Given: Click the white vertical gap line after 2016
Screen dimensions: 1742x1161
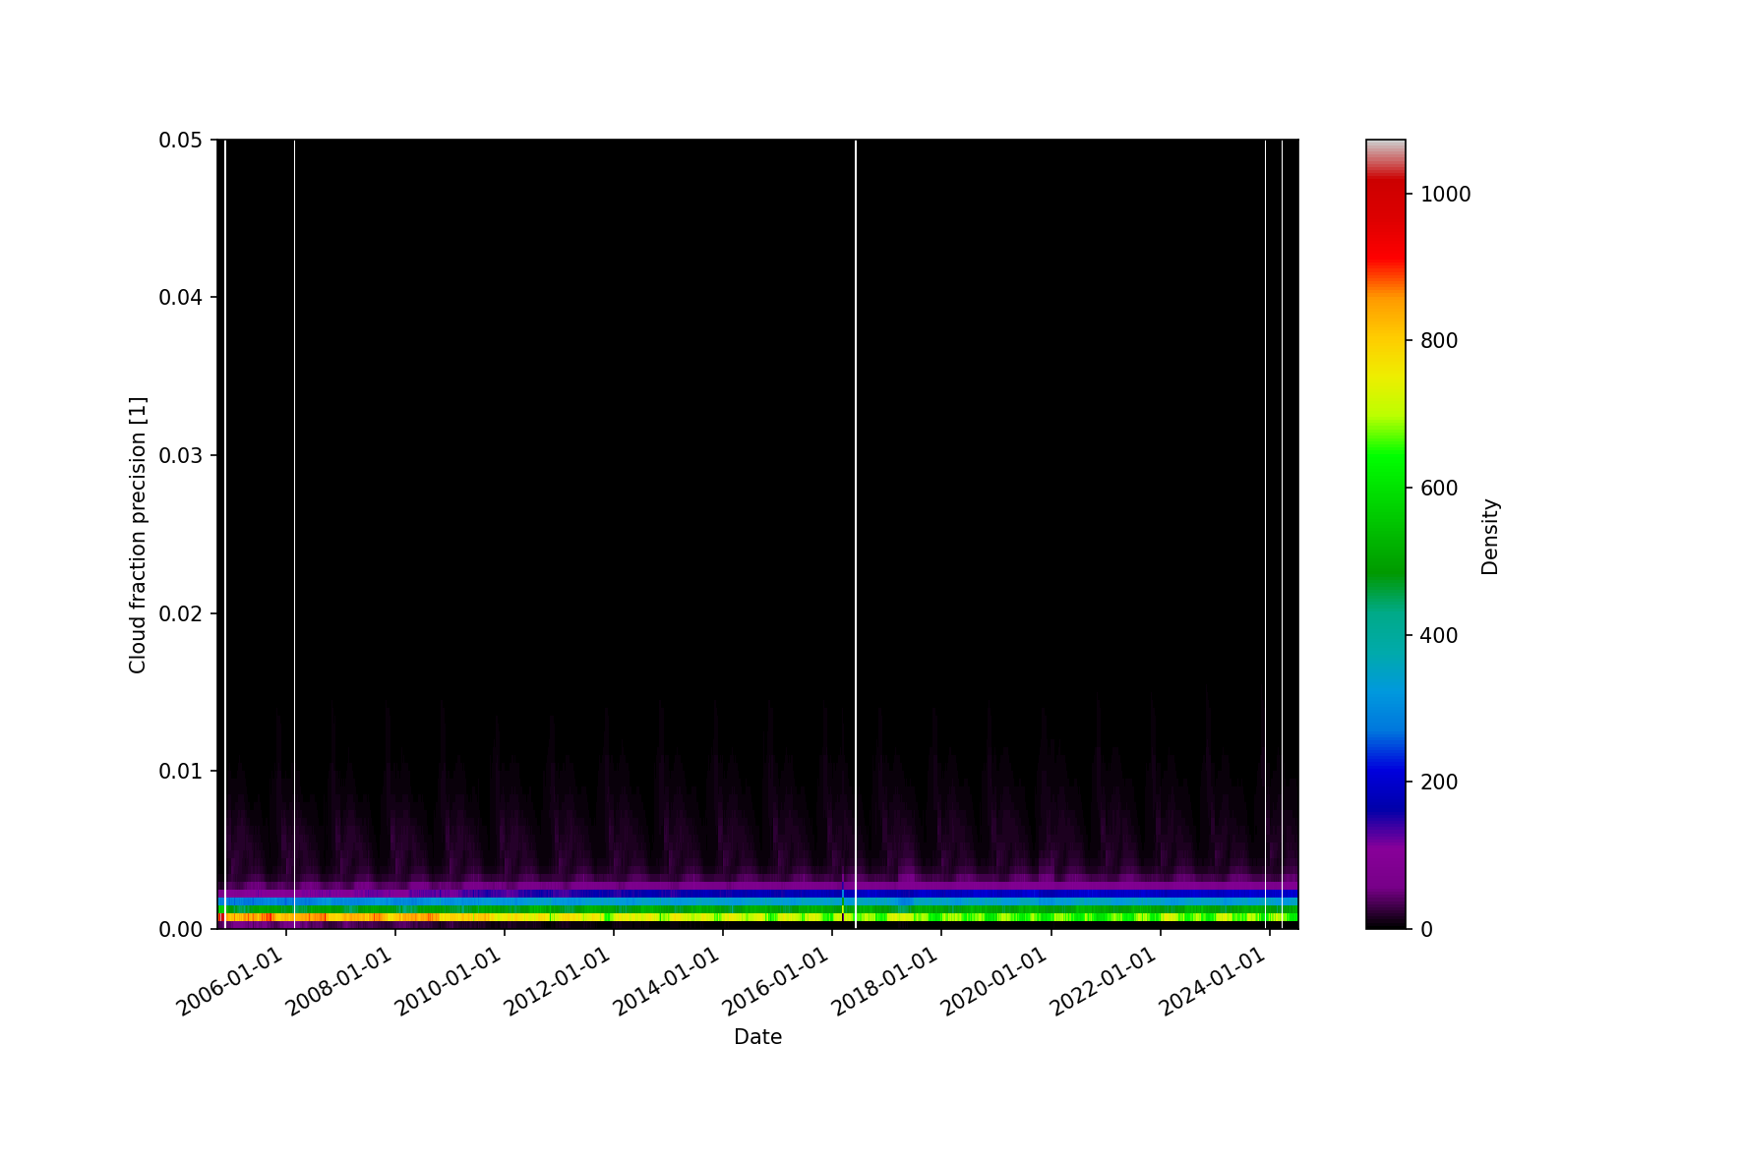Looking at the screenshot, I should tap(856, 492).
